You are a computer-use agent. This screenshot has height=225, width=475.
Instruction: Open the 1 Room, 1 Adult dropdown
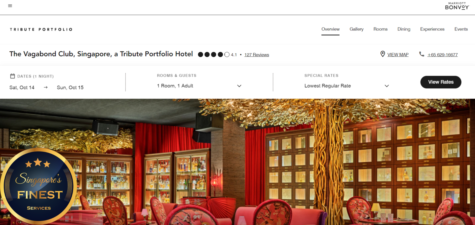click(199, 86)
